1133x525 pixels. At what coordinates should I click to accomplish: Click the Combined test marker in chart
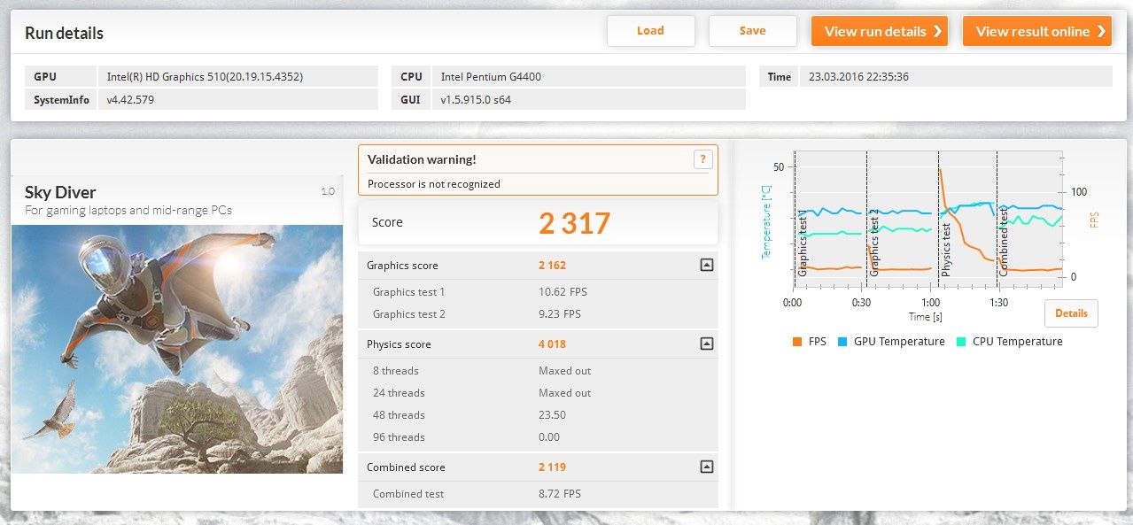pyautogui.click(x=1004, y=242)
